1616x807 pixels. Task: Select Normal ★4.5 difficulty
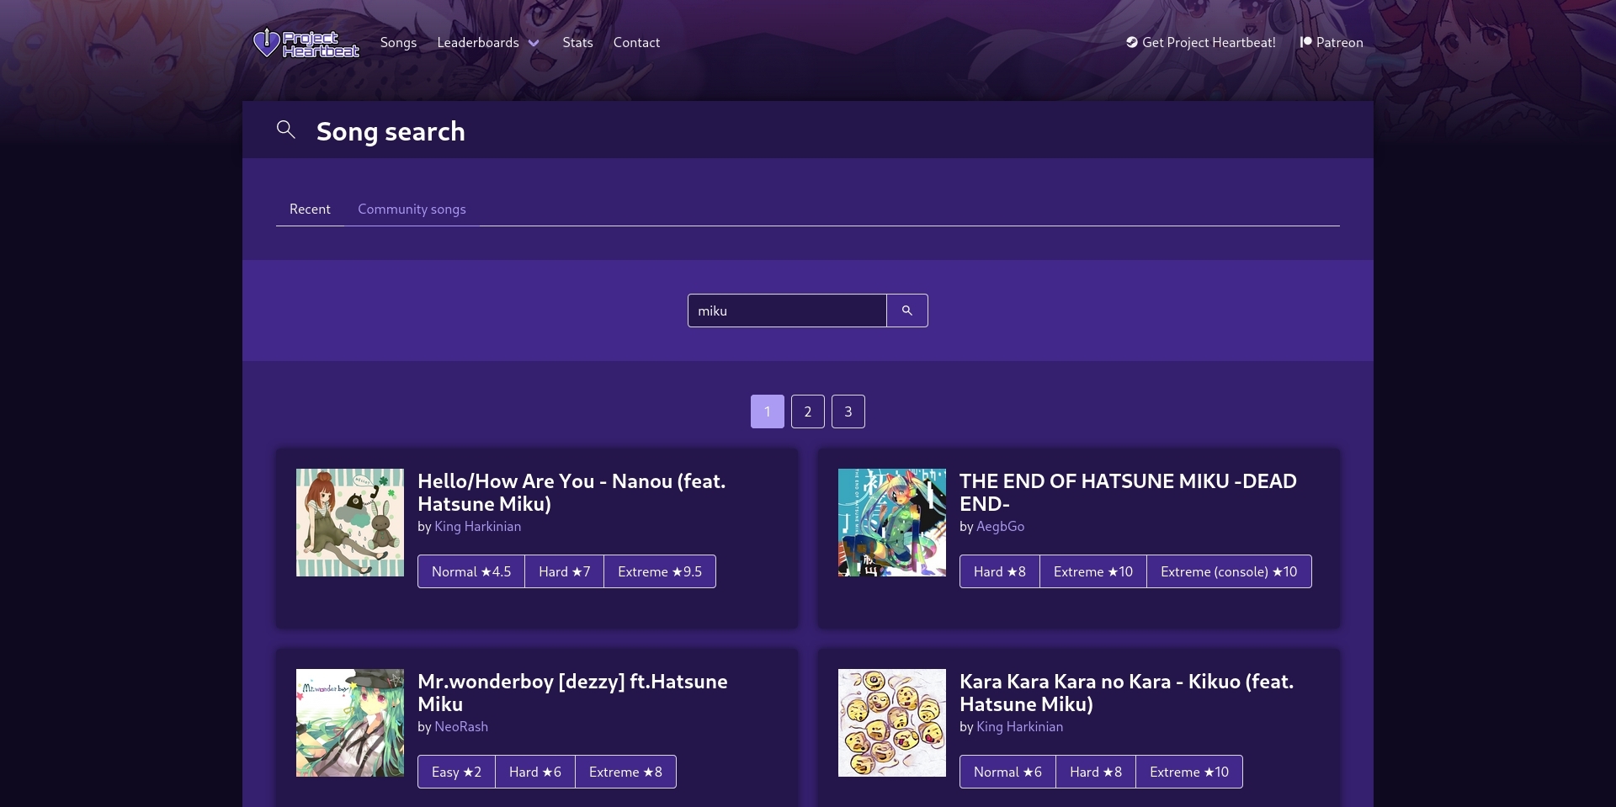click(471, 571)
